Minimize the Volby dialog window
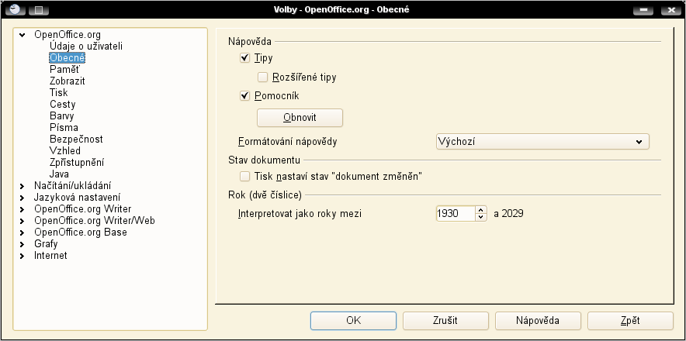The height and width of the screenshot is (341, 686). 643,9
